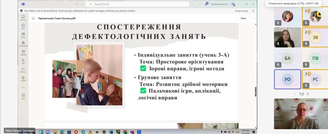
Task: Open Microsoft Teams from the taskbar
Action: click(x=132, y=132)
